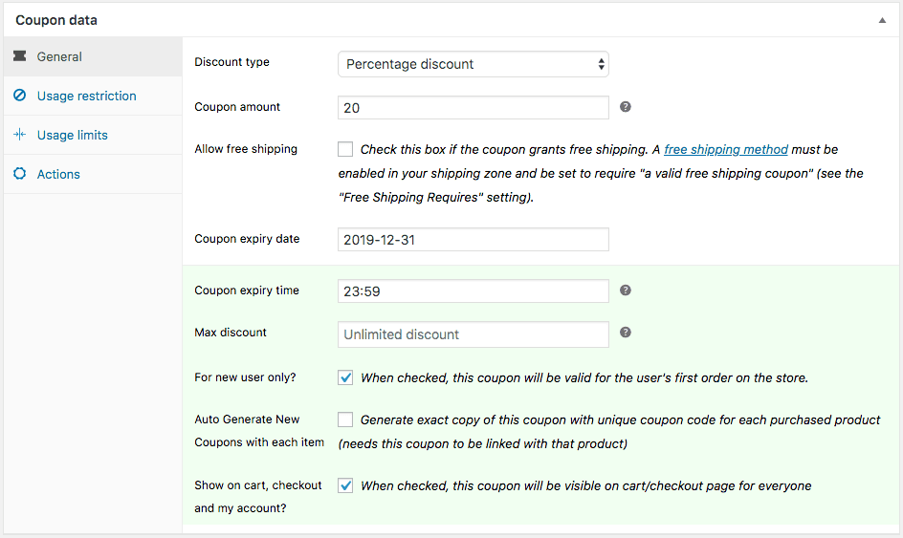Switch to the Usage restriction tab
The height and width of the screenshot is (538, 903).
(93, 96)
